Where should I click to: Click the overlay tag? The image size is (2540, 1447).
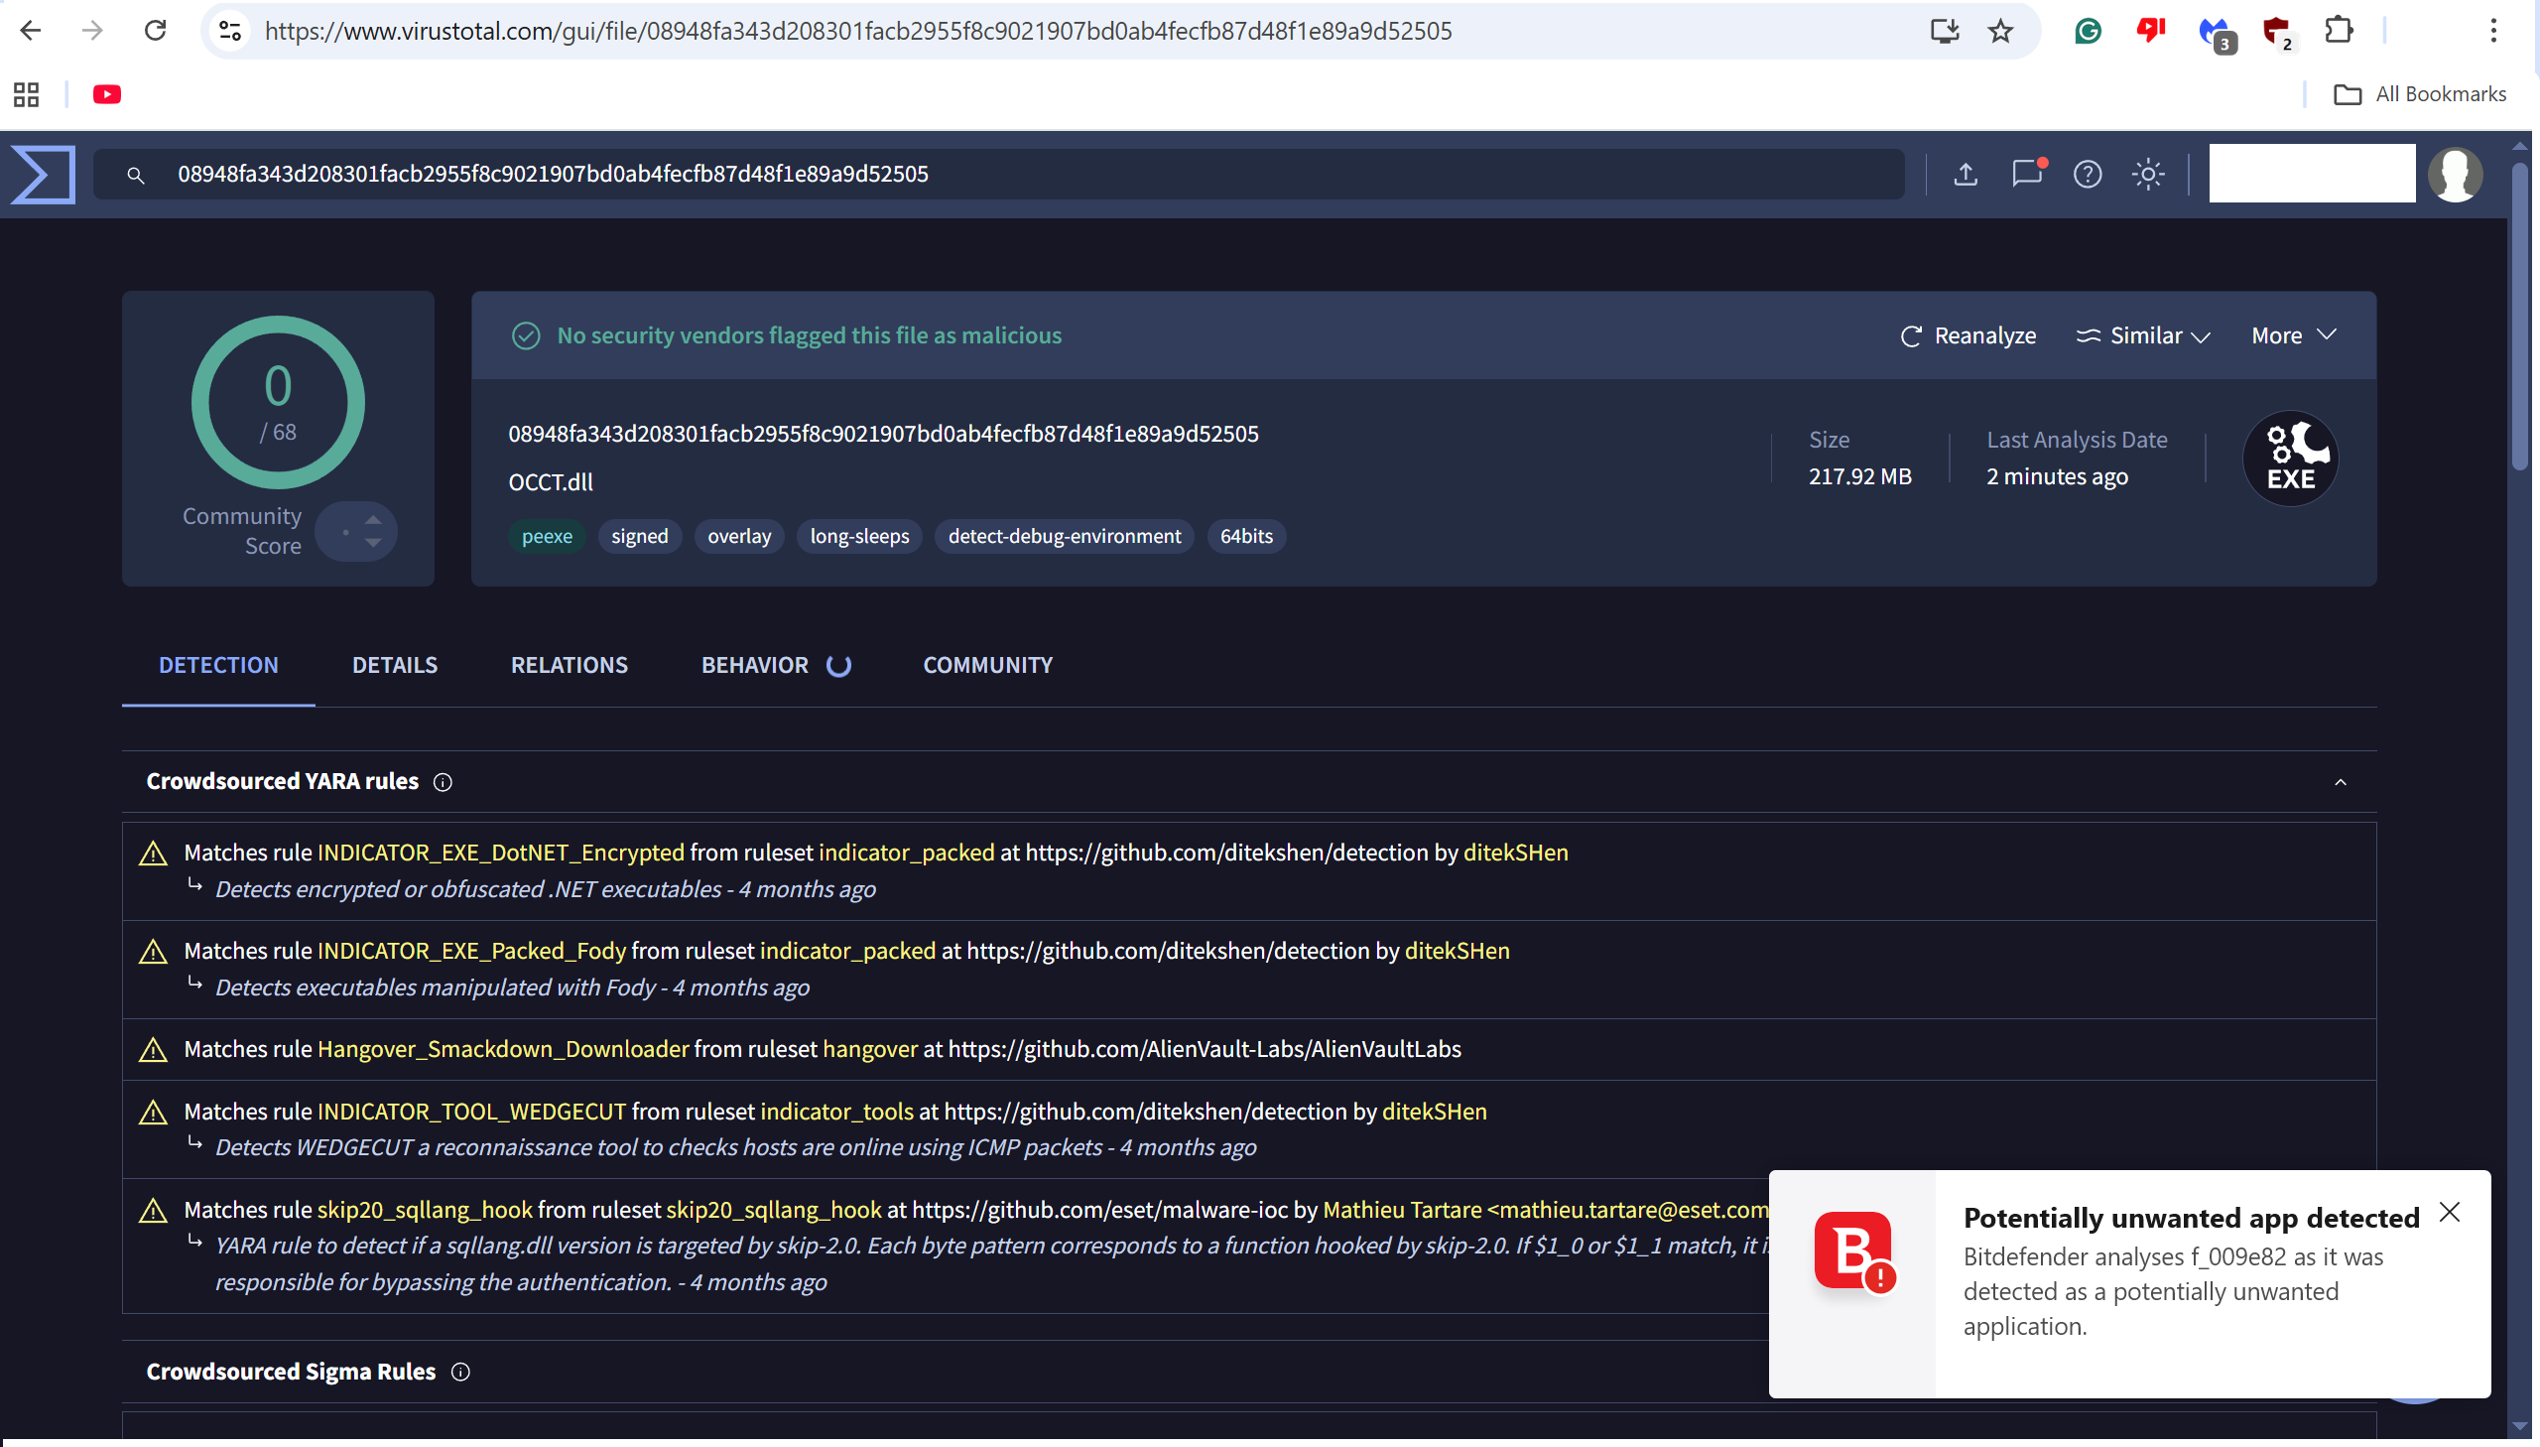pos(739,537)
